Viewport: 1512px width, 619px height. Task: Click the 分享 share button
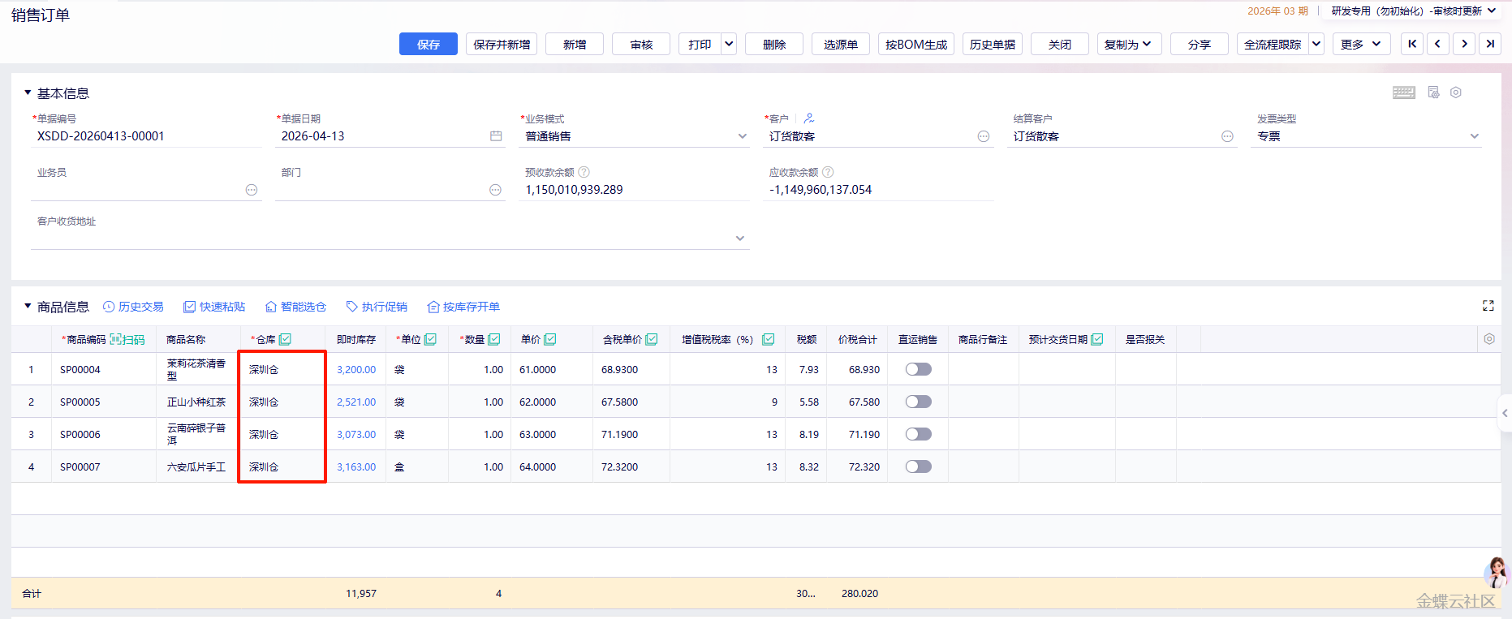(x=1200, y=44)
